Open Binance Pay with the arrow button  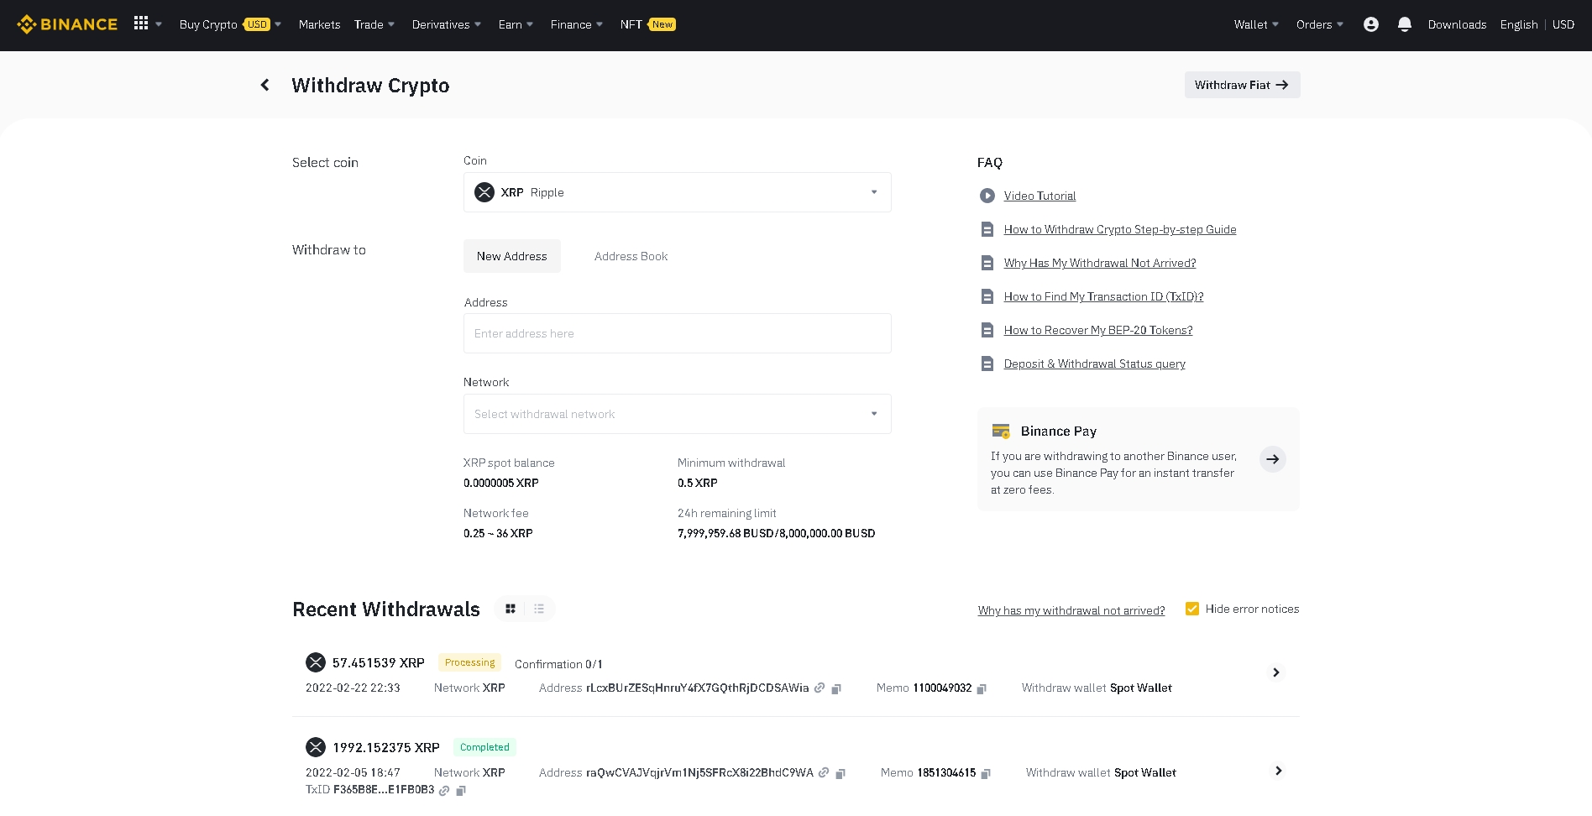pos(1273,459)
